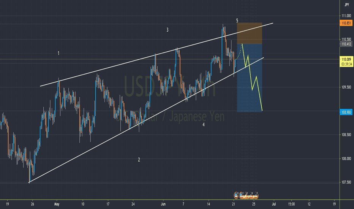Viewport: 354px width, 209px height.
Task: Click the 24 date label on time axis
Action: [133, 204]
